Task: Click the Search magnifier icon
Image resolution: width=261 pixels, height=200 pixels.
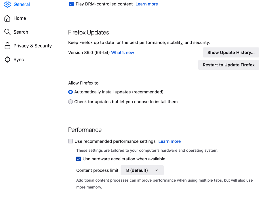Action: pos(7,32)
